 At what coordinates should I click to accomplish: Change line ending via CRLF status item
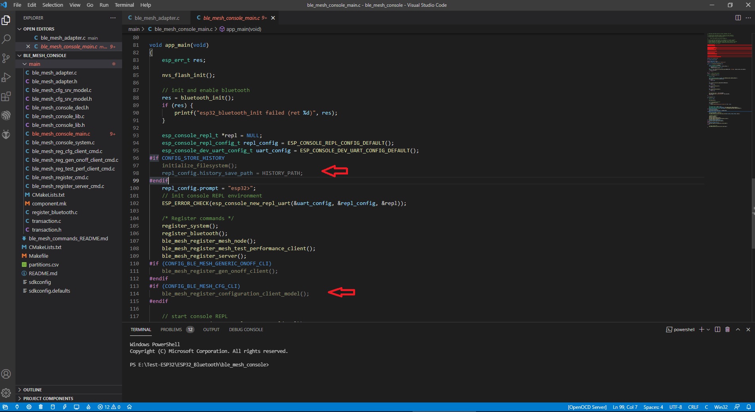tap(694, 407)
